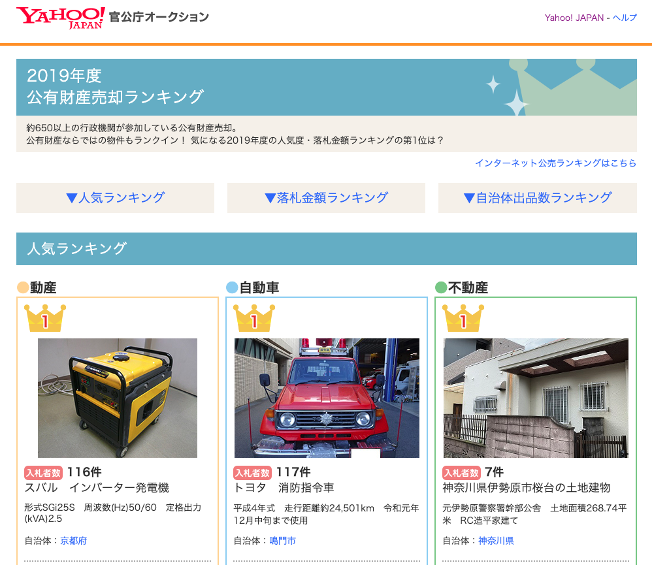Image resolution: width=652 pixels, height=565 pixels.
Task: Click the Isehara house property photo
Action: click(x=536, y=398)
